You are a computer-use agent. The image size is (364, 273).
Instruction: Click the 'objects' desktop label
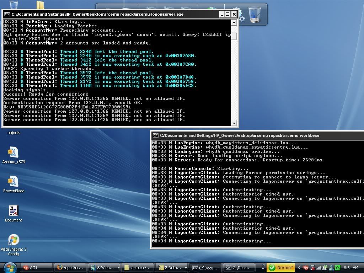[x=14, y=133]
